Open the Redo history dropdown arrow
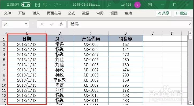Image resolution: width=194 pixels, height=106 pixels. click(60, 5)
